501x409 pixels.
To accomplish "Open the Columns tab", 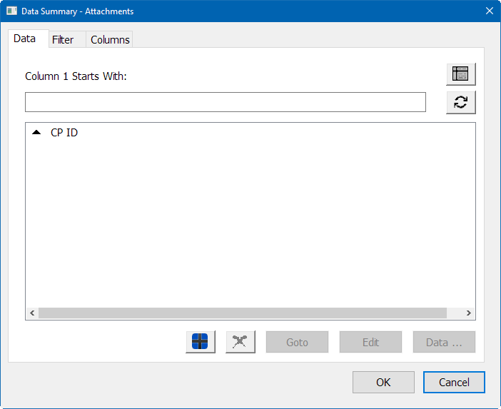I will click(110, 40).
